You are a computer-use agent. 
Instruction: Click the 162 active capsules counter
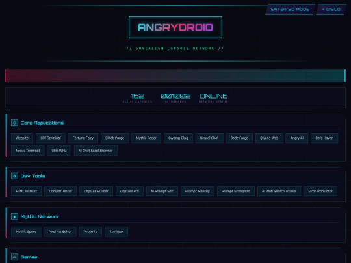tap(137, 97)
